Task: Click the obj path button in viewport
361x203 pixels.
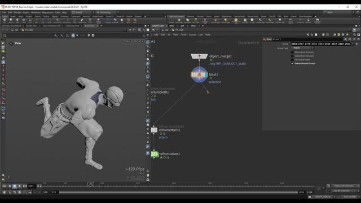Action: (15, 30)
